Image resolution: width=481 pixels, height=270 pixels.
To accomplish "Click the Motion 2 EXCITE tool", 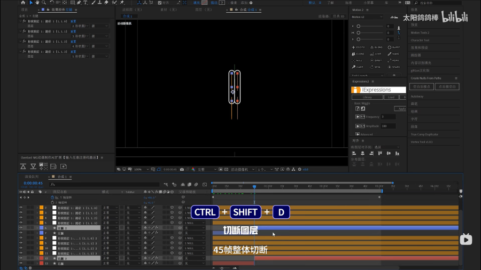I will click(x=358, y=47).
